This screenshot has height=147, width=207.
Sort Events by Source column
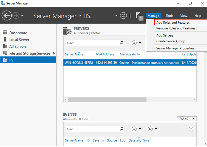pyautogui.click(x=112, y=140)
